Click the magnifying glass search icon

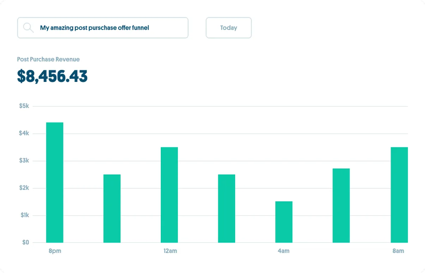pyautogui.click(x=28, y=28)
